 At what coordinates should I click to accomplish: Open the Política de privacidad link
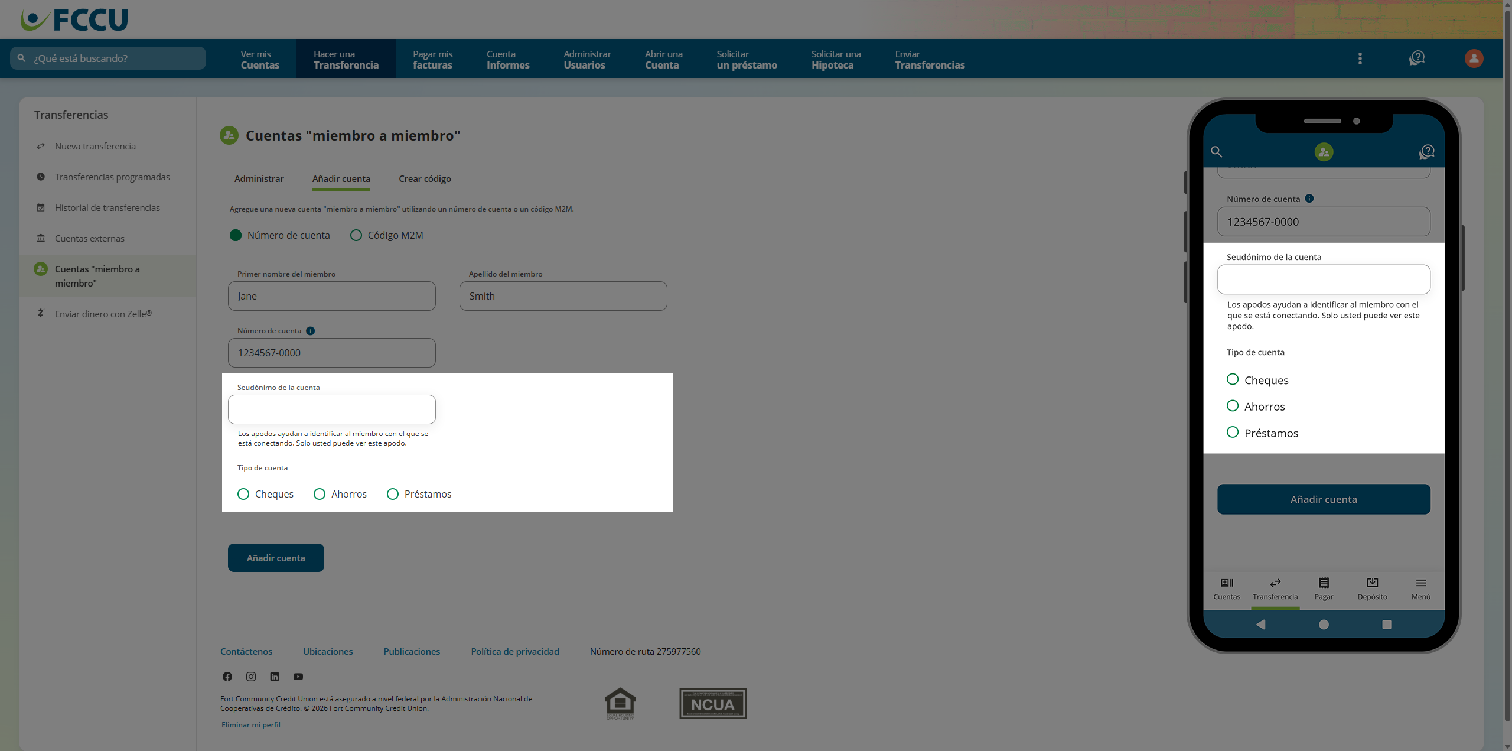515,651
